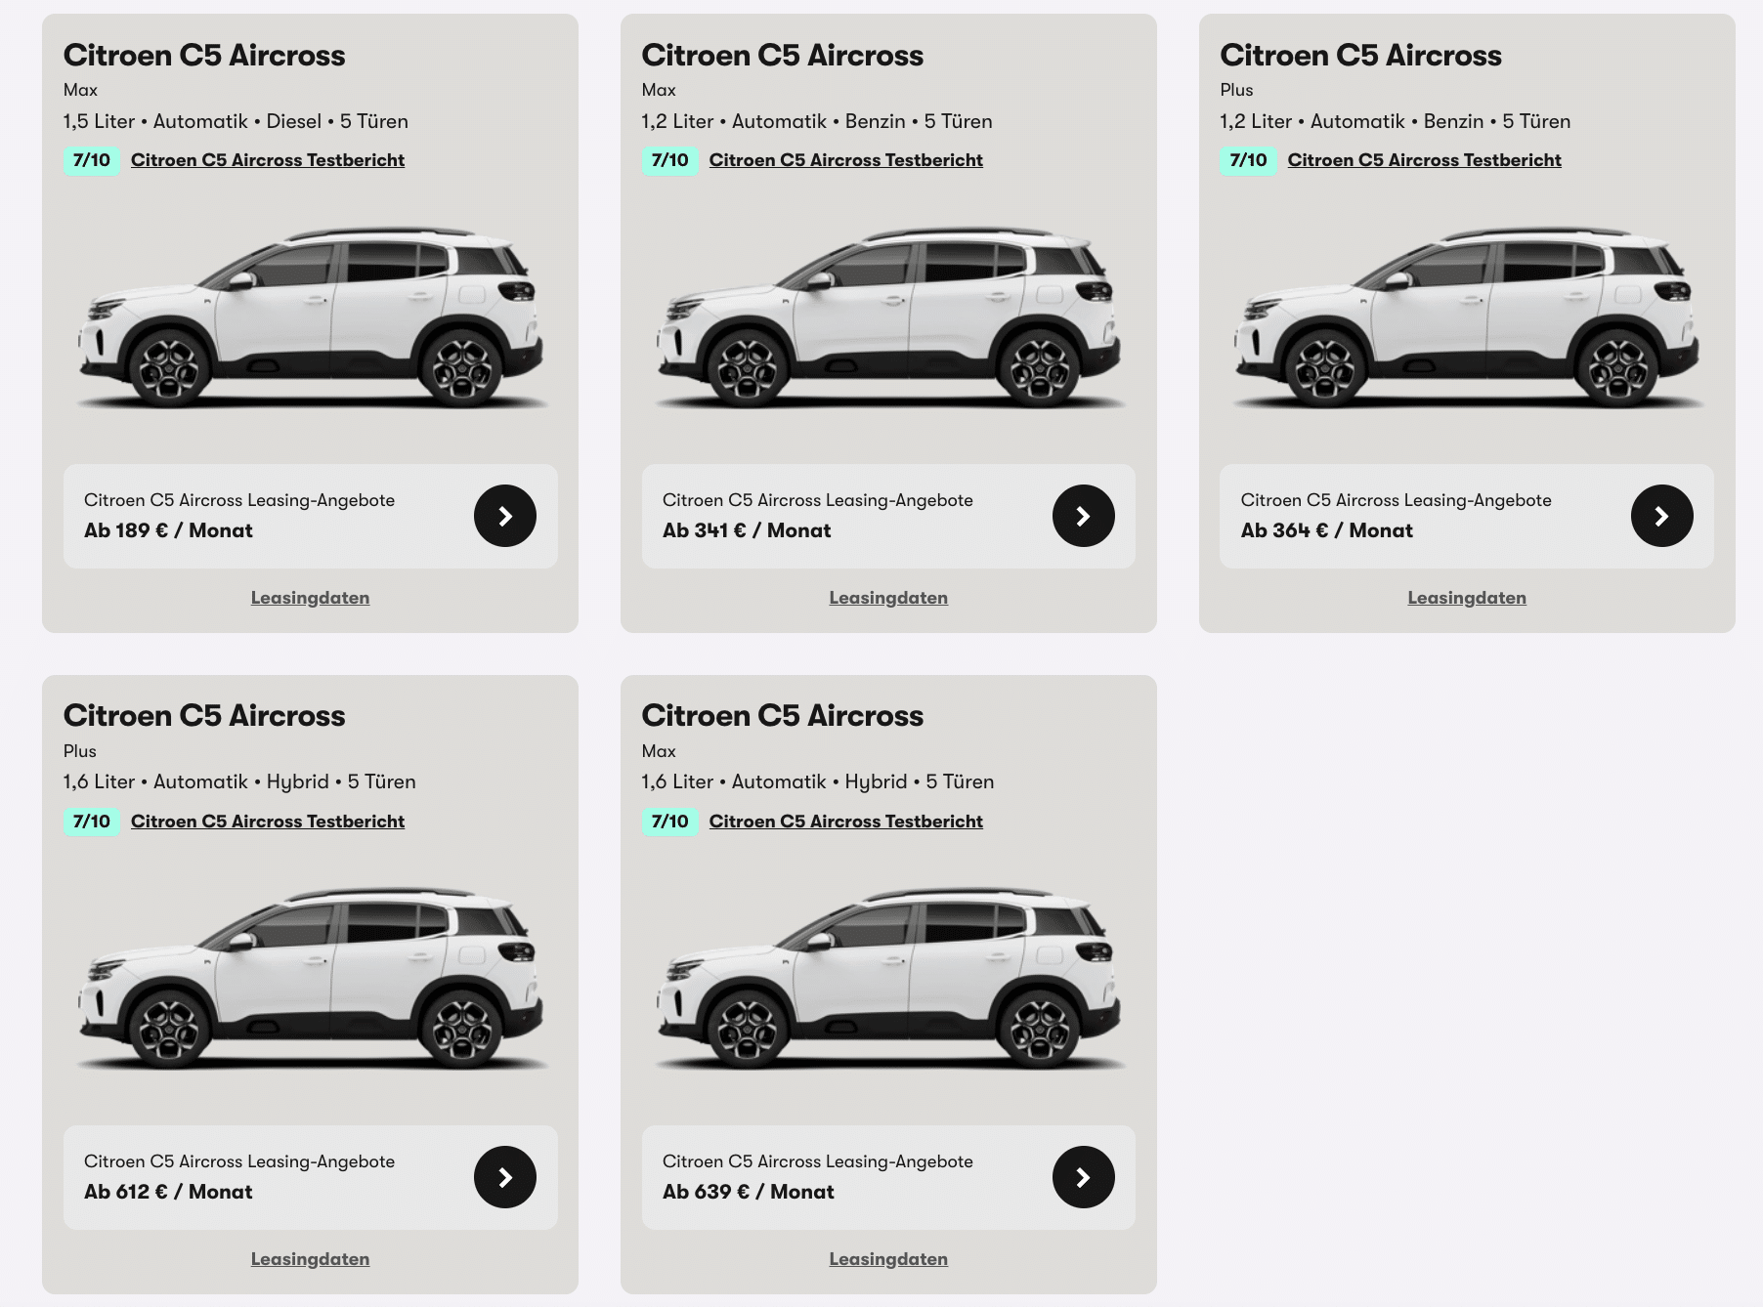
Task: Click the car image on the 639 € card
Action: pos(888,979)
